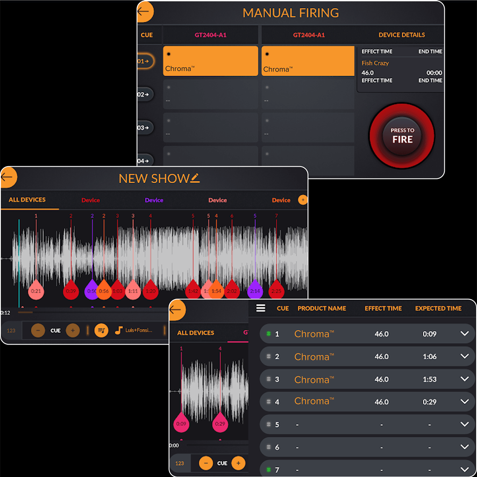Click back arrow in Manual Firing screen

[144, 11]
